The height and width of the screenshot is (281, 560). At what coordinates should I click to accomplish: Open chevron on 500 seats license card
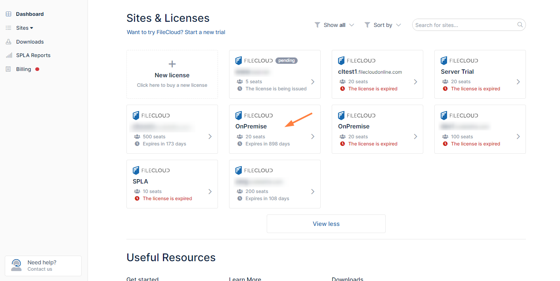[x=210, y=137]
